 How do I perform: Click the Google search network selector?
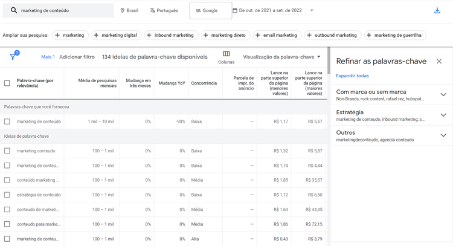(211, 10)
